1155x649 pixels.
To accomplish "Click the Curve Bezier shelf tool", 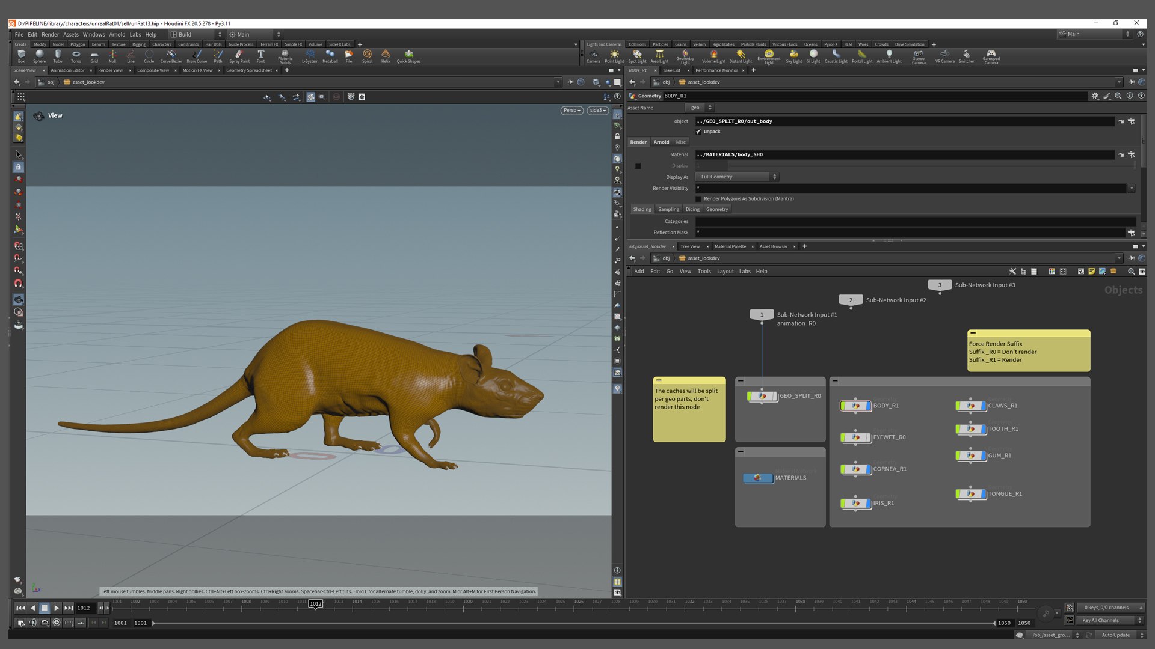I will pyautogui.click(x=171, y=56).
